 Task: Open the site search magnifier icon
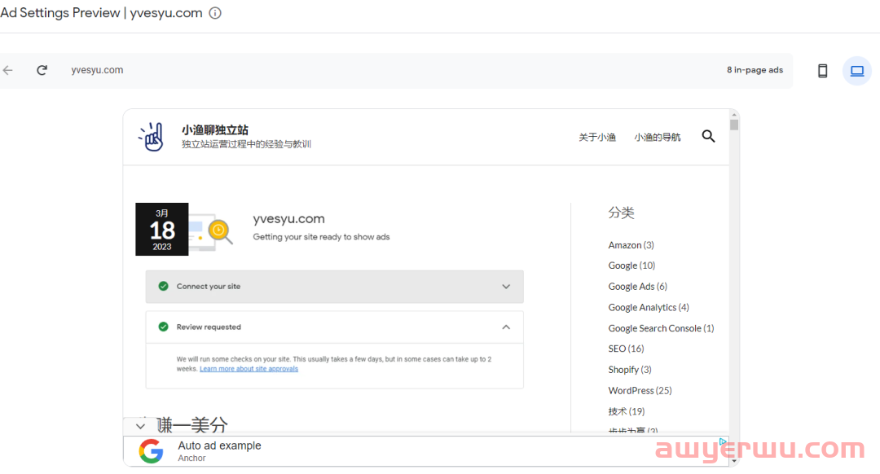[x=708, y=137]
